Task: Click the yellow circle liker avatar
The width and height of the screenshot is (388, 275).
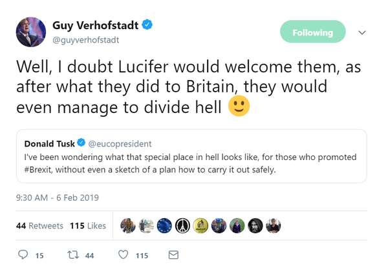Action: pyautogui.click(x=200, y=225)
